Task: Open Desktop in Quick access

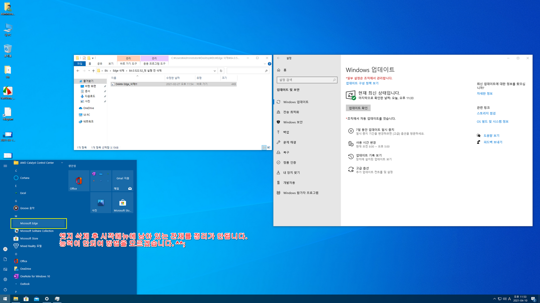Action: (90, 86)
